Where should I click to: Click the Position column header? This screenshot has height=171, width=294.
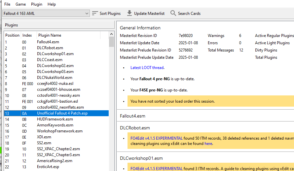coord(12,35)
